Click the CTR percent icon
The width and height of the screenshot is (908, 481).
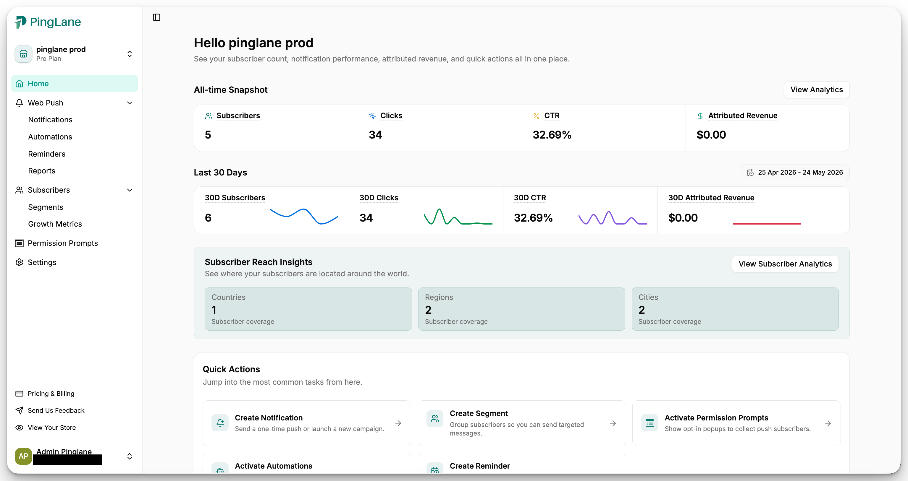click(536, 116)
